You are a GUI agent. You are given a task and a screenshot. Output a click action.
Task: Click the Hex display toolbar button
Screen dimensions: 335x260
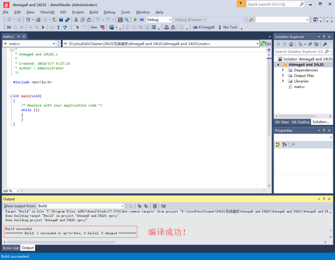coord(94,27)
